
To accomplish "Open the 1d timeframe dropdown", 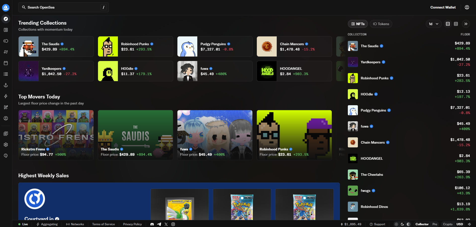I will (434, 24).
